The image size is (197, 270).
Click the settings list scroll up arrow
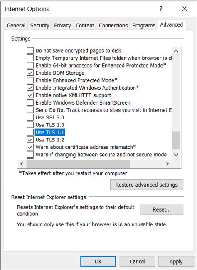[176, 51]
